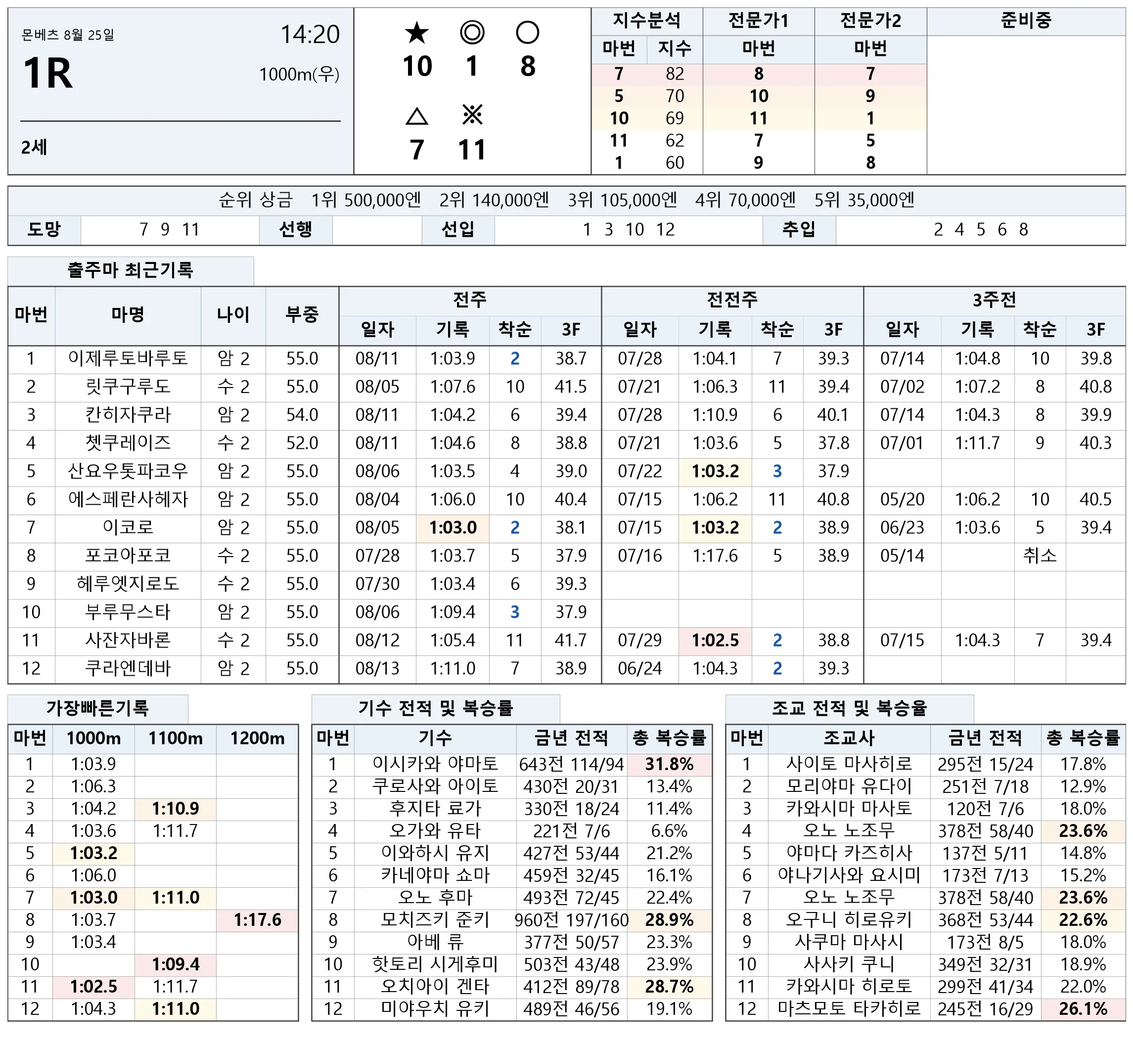This screenshot has height=1043, width=1133.
Task: Click horse name 쿠라엔데바
Action: pos(128,669)
